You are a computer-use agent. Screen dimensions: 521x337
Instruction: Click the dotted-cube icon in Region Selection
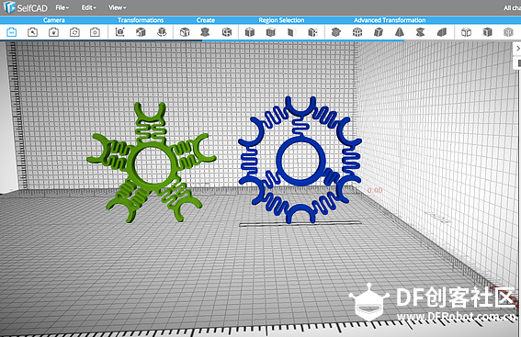pos(312,32)
